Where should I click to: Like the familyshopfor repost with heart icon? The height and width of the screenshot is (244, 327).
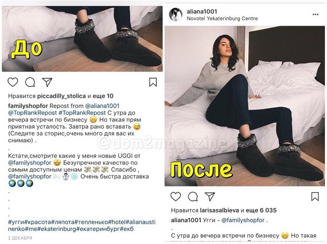tap(13, 82)
